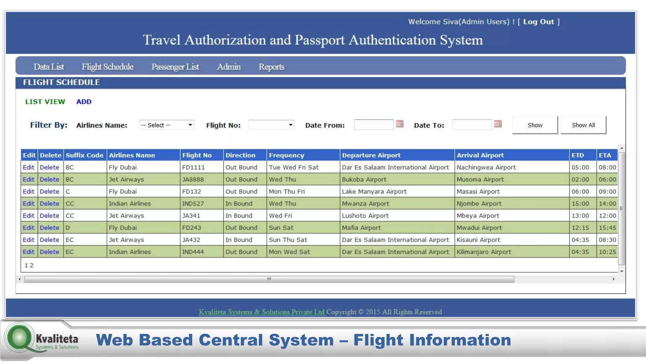The height and width of the screenshot is (363, 646).
Task: Click the horizontal scrollbar thumb
Action: click(269, 279)
